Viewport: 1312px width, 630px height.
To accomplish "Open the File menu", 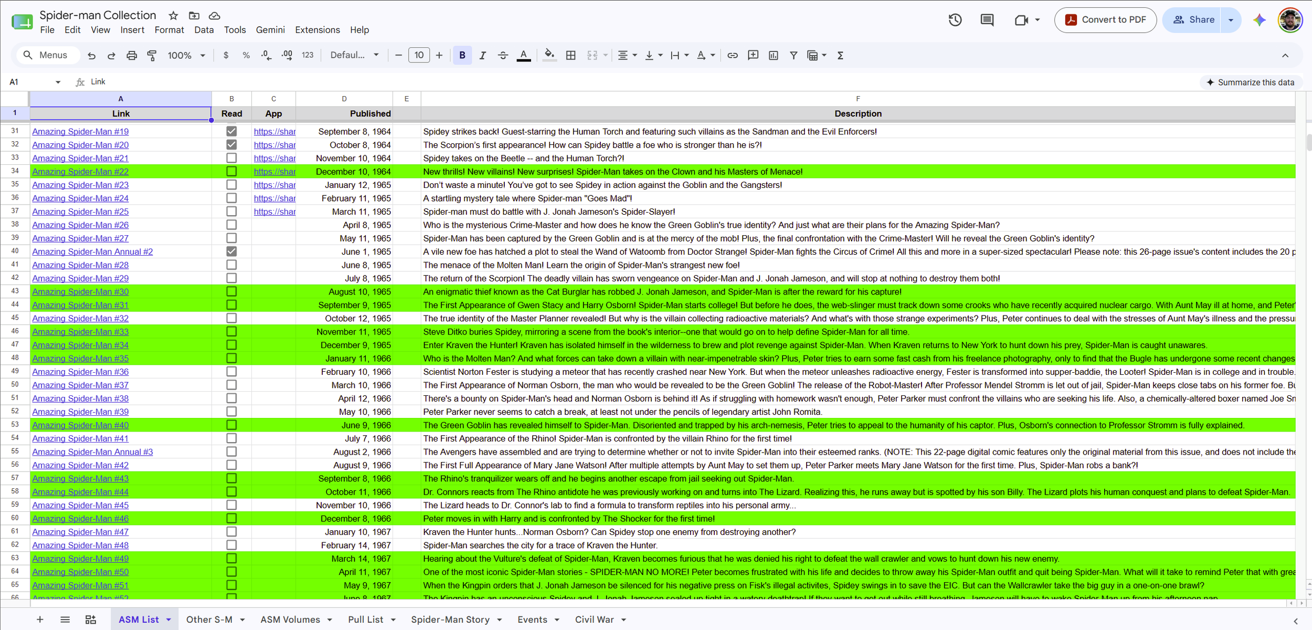I will 47,30.
